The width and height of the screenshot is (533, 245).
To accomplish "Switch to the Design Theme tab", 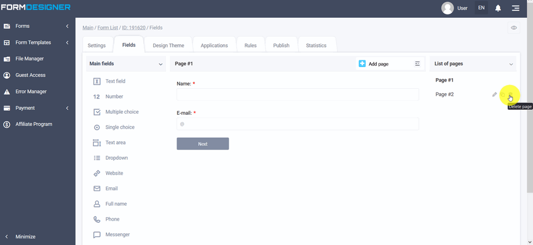I will pyautogui.click(x=168, y=45).
